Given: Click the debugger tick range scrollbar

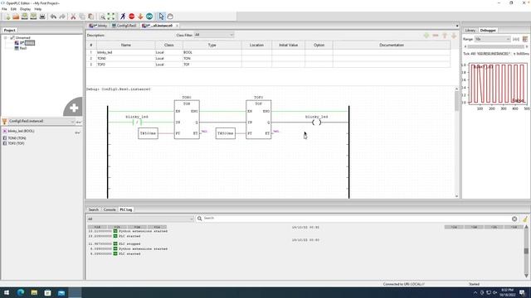Looking at the screenshot, I should click(x=496, y=46).
